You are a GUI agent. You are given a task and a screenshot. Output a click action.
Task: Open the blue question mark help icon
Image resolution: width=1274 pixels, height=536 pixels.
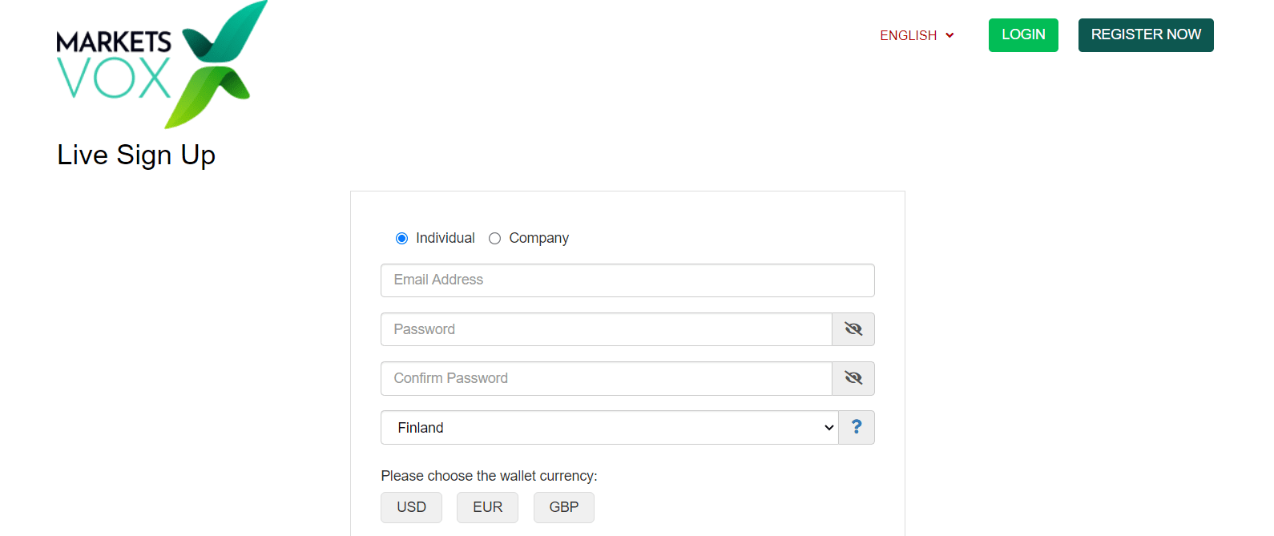click(x=857, y=427)
